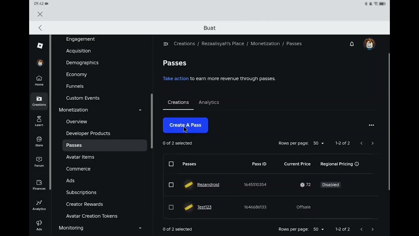Click the Current Price column header

297,164
